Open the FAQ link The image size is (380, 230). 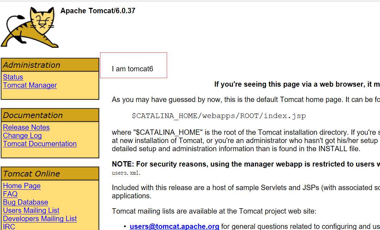click(x=10, y=194)
